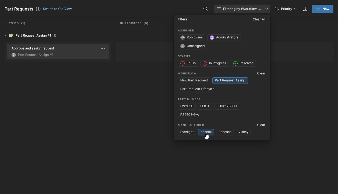Switch to Old View link
Screen dimensions: 338x194
click(57, 9)
